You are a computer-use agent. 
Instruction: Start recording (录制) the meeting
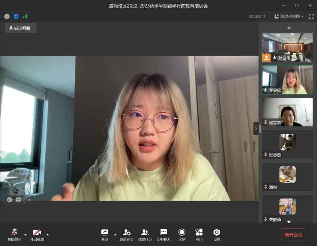182,234
